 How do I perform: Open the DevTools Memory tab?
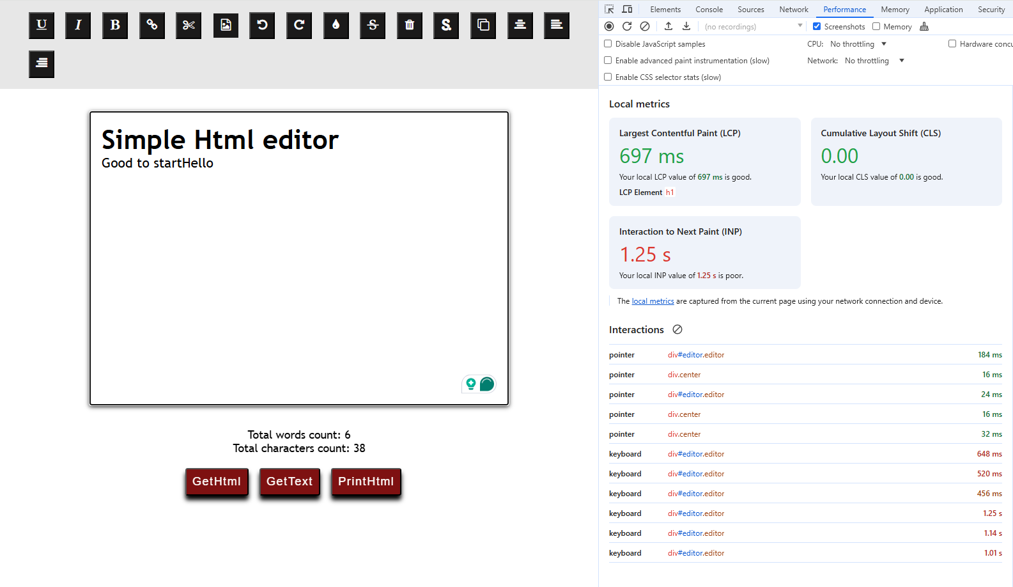[895, 10]
